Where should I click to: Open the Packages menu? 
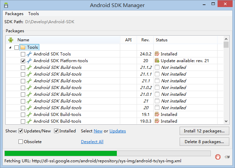tap(14, 14)
